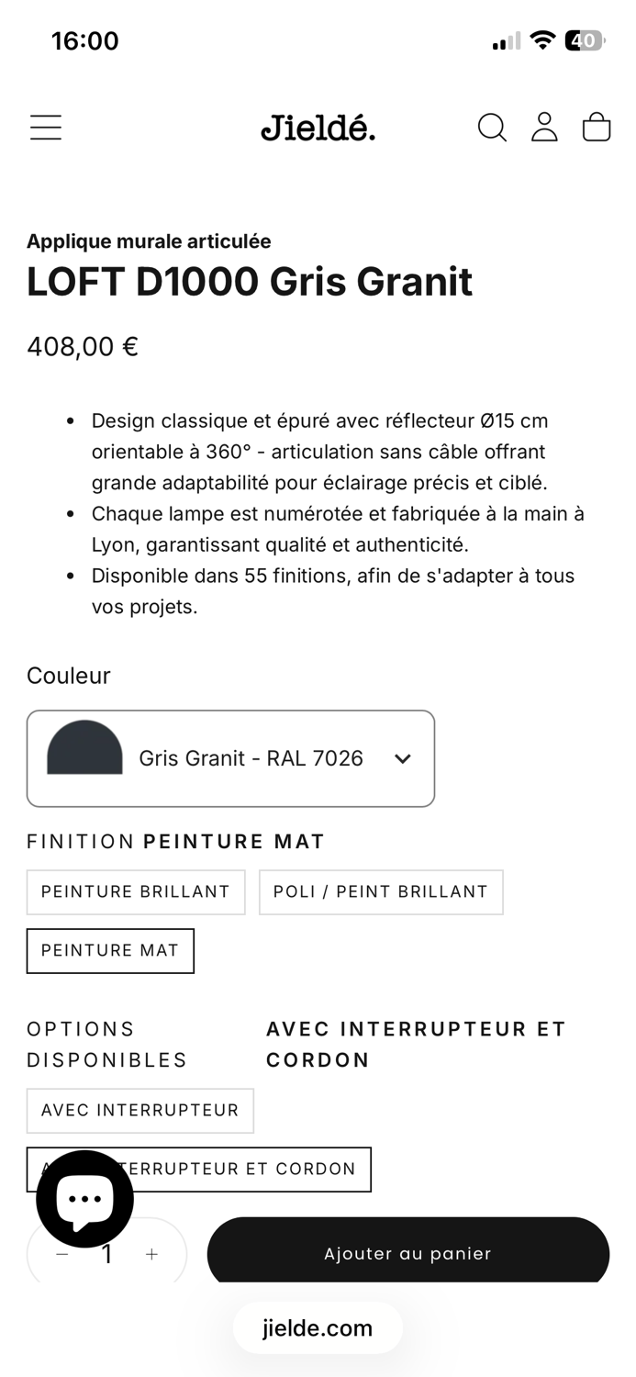Select Avec Interrupteur option

point(139,1110)
